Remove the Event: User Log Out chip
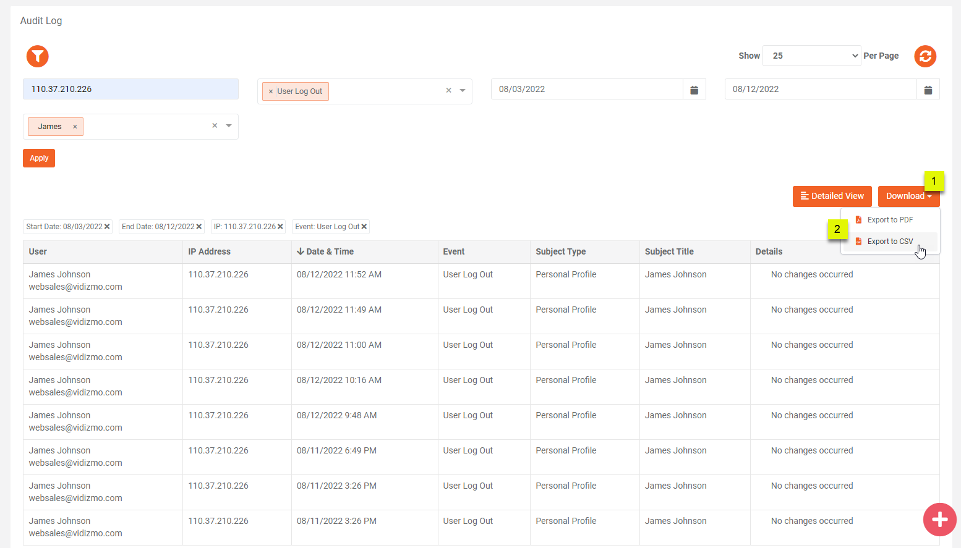 click(364, 227)
